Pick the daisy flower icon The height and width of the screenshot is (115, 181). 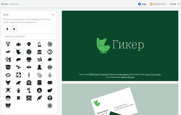tap(50, 106)
